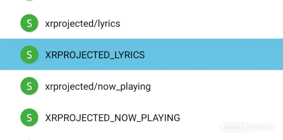Click the partially visible green icon at top edge
The width and height of the screenshot is (283, 140).
(29, 1)
